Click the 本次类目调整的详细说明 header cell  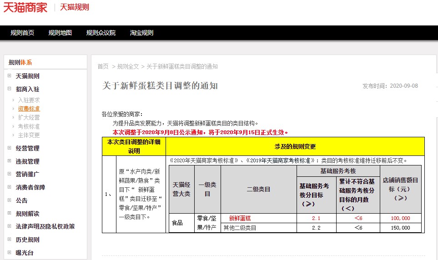pos(134,147)
